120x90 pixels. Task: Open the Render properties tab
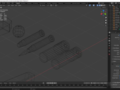[109, 38]
